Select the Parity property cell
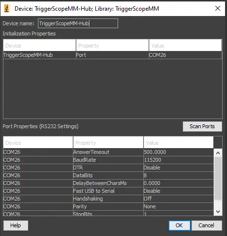227x236 pixels. pyautogui.click(x=108, y=206)
